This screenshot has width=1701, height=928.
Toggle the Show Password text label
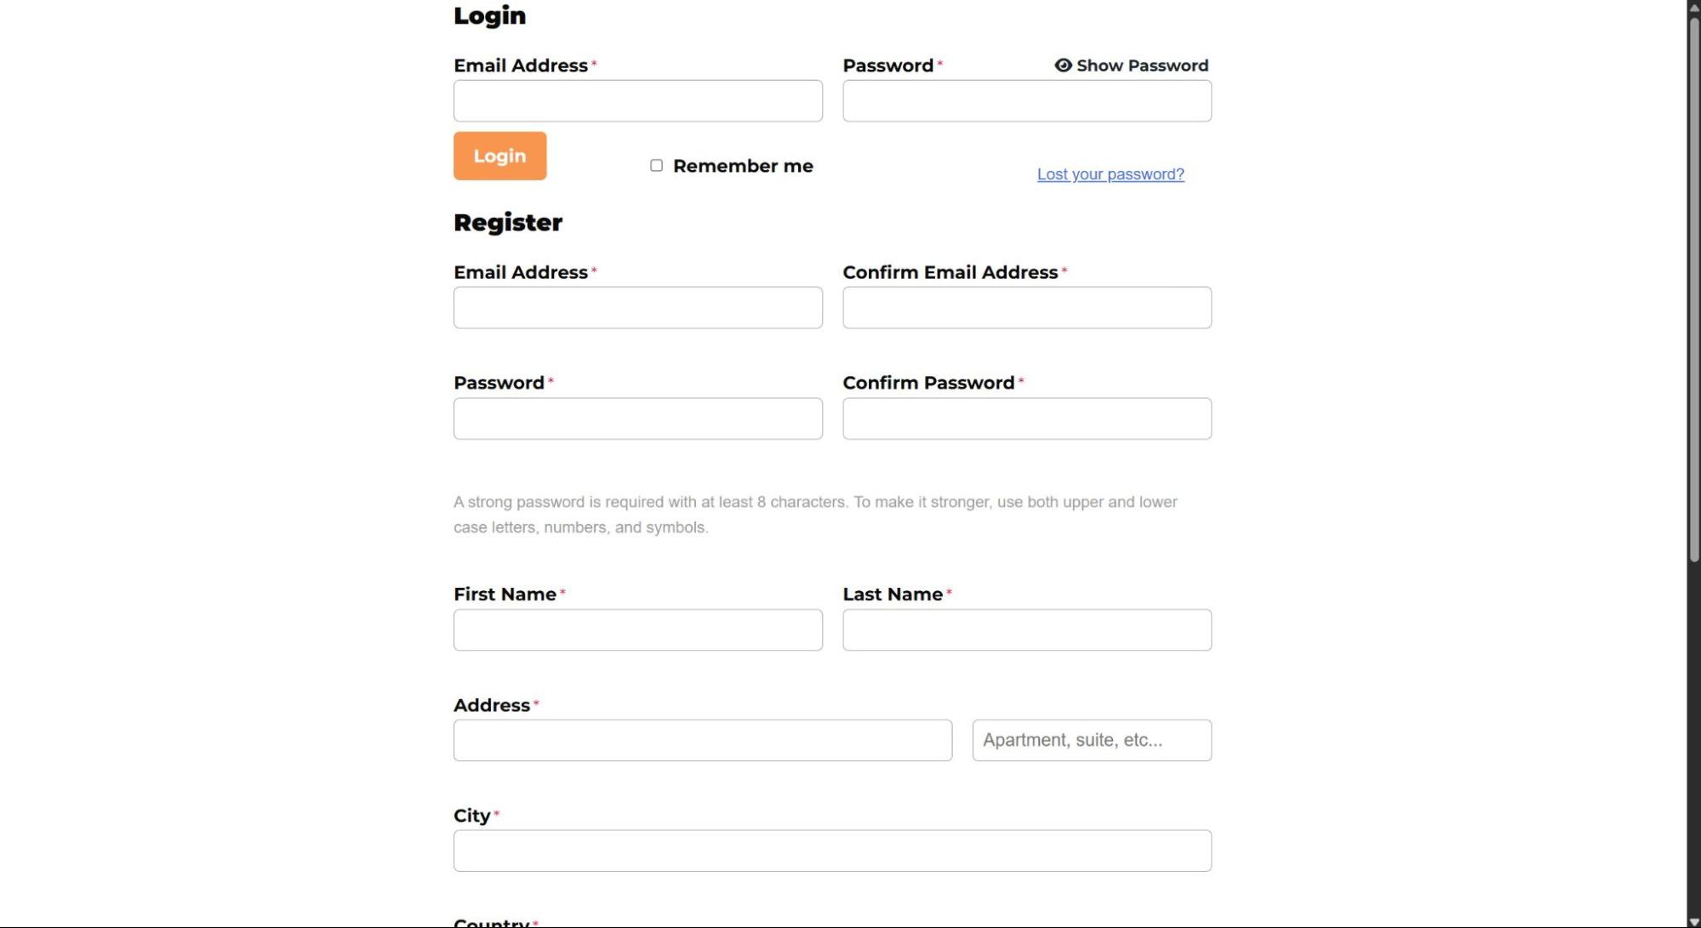pos(1142,65)
